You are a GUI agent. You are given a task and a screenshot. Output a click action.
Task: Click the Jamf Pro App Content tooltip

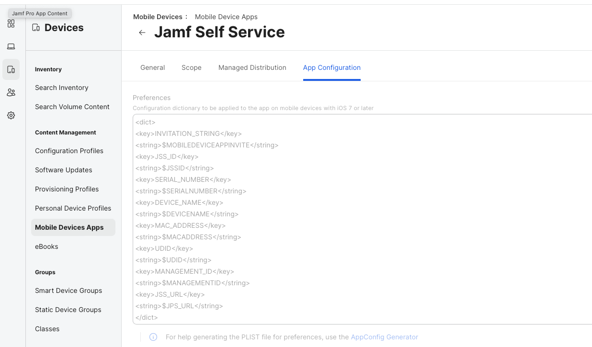click(x=40, y=13)
